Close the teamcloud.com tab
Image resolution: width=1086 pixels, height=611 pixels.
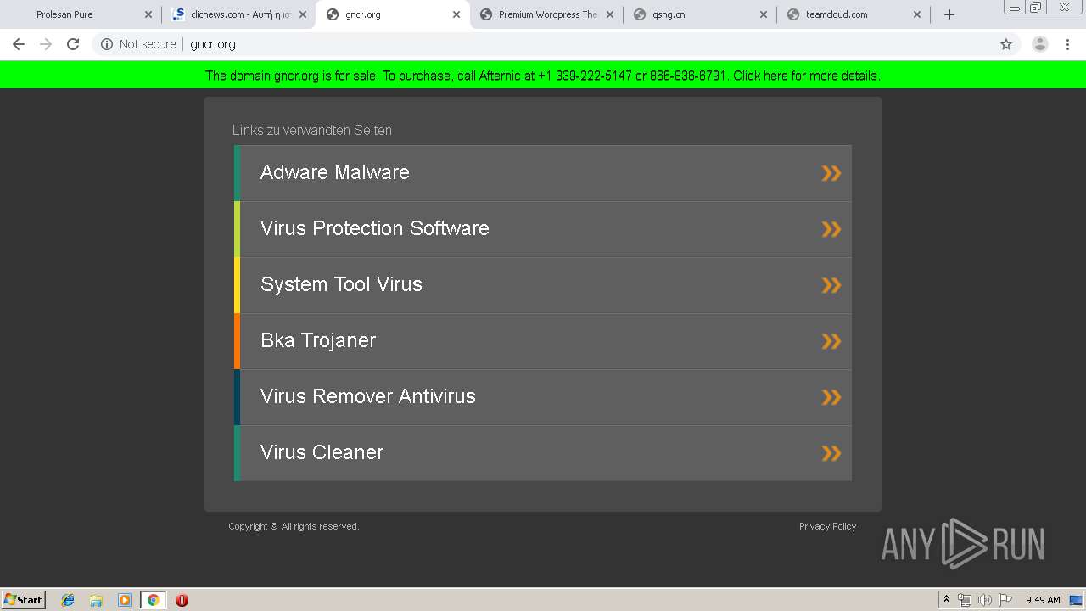[917, 14]
